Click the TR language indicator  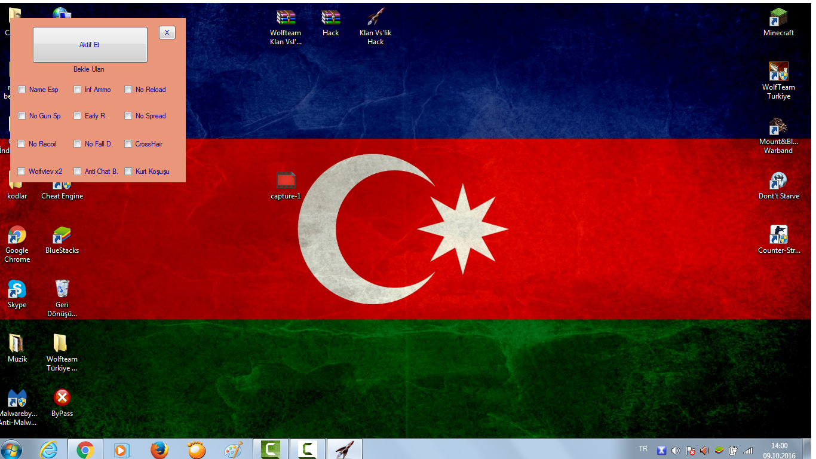point(643,449)
